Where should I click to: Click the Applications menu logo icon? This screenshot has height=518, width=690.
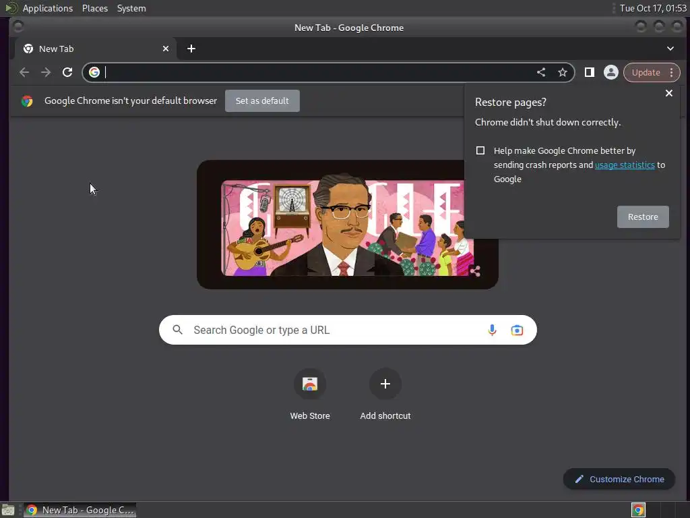coord(11,8)
